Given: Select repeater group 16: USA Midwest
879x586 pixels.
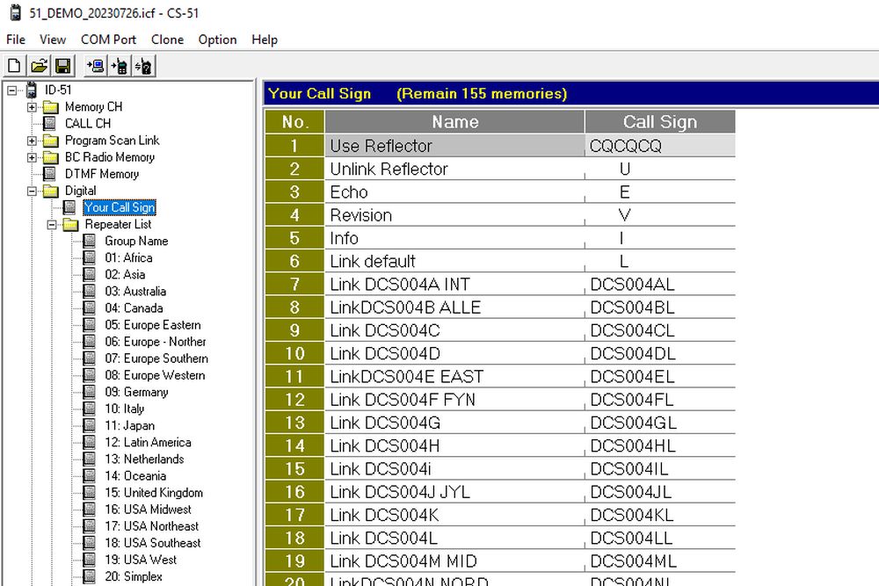Looking at the screenshot, I should point(148,510).
